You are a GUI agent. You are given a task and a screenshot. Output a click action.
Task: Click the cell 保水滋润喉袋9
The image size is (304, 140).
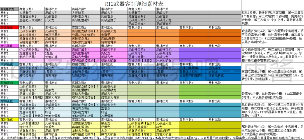point(86,68)
